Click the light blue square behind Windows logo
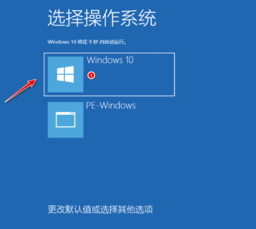 pos(66,75)
